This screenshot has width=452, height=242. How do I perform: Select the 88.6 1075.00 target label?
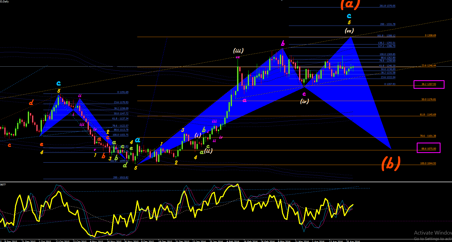pyautogui.click(x=429, y=149)
